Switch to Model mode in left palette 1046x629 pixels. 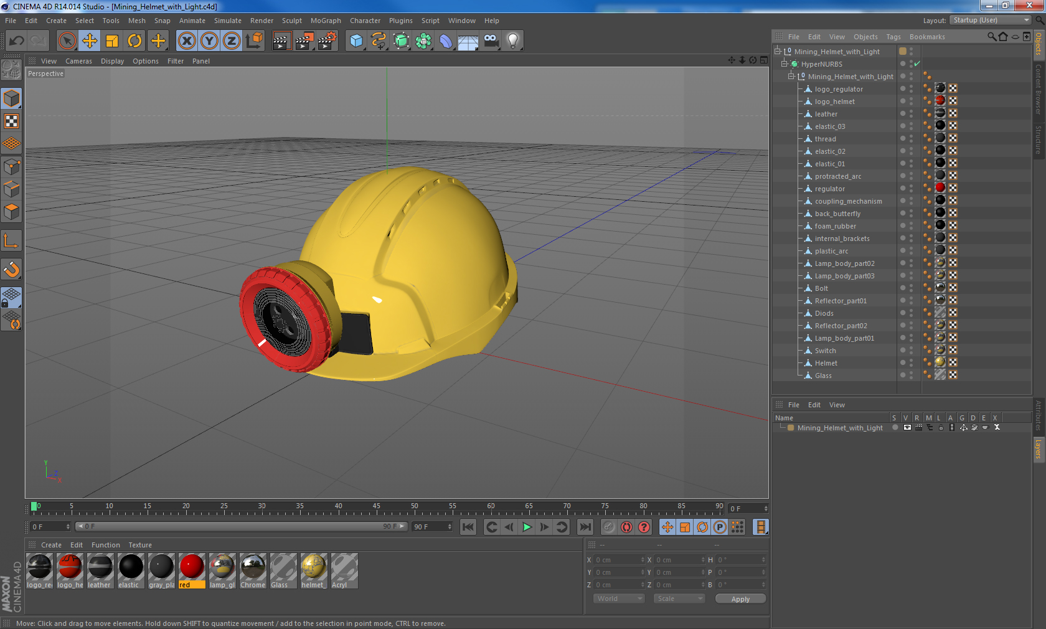pyautogui.click(x=12, y=99)
